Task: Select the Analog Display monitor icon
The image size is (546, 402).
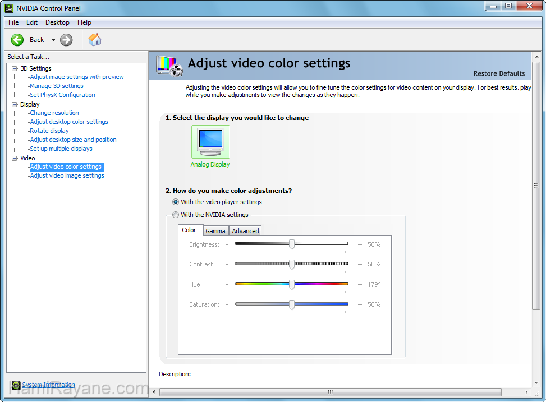Action: [210, 142]
